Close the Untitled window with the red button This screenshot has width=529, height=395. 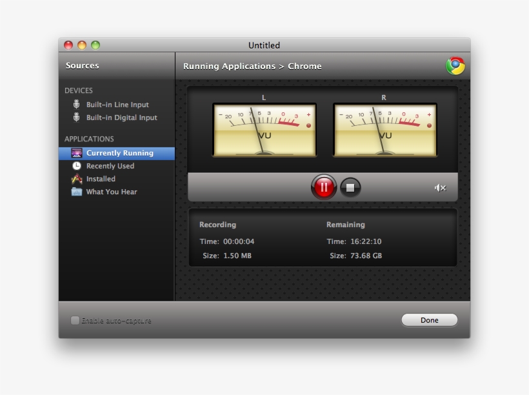click(x=68, y=45)
